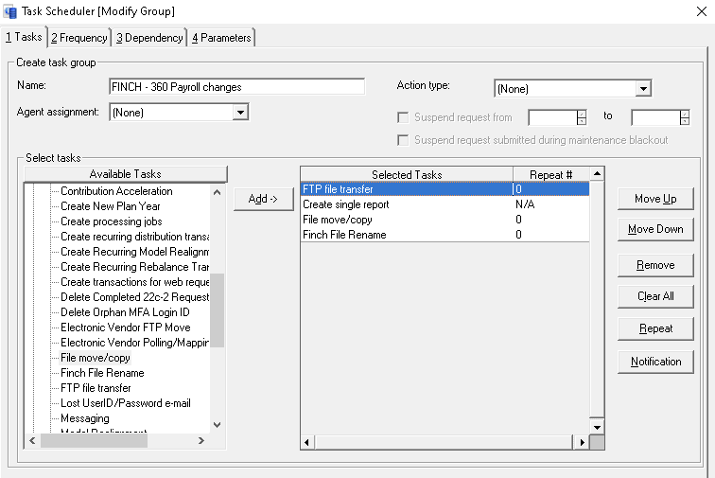Select Create single report in Selected Tasks
715x478 pixels.
pyautogui.click(x=407, y=204)
